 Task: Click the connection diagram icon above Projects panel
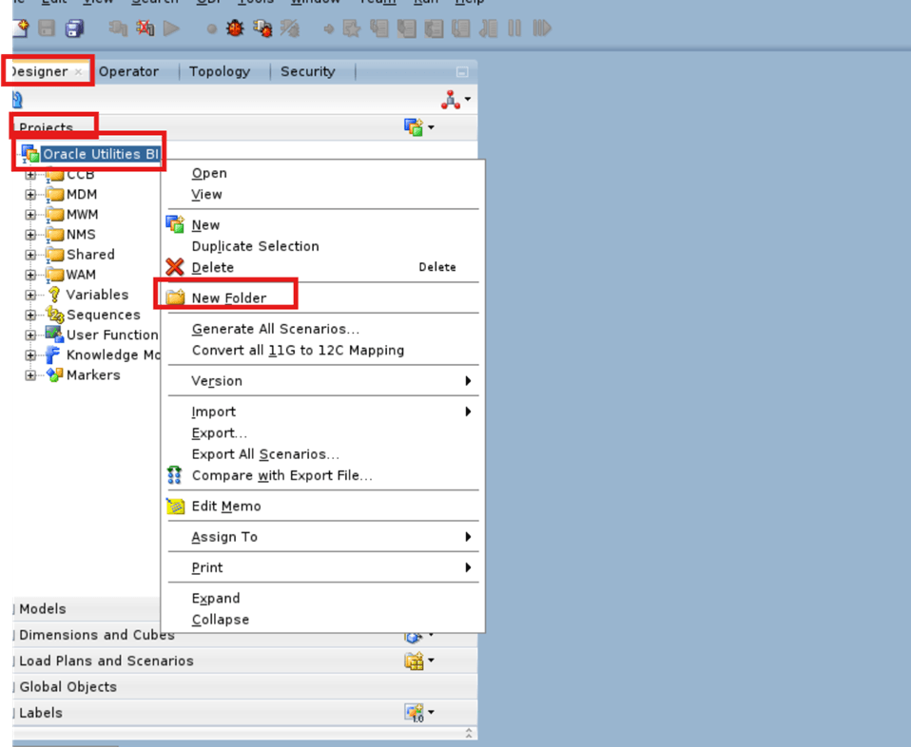click(x=452, y=98)
